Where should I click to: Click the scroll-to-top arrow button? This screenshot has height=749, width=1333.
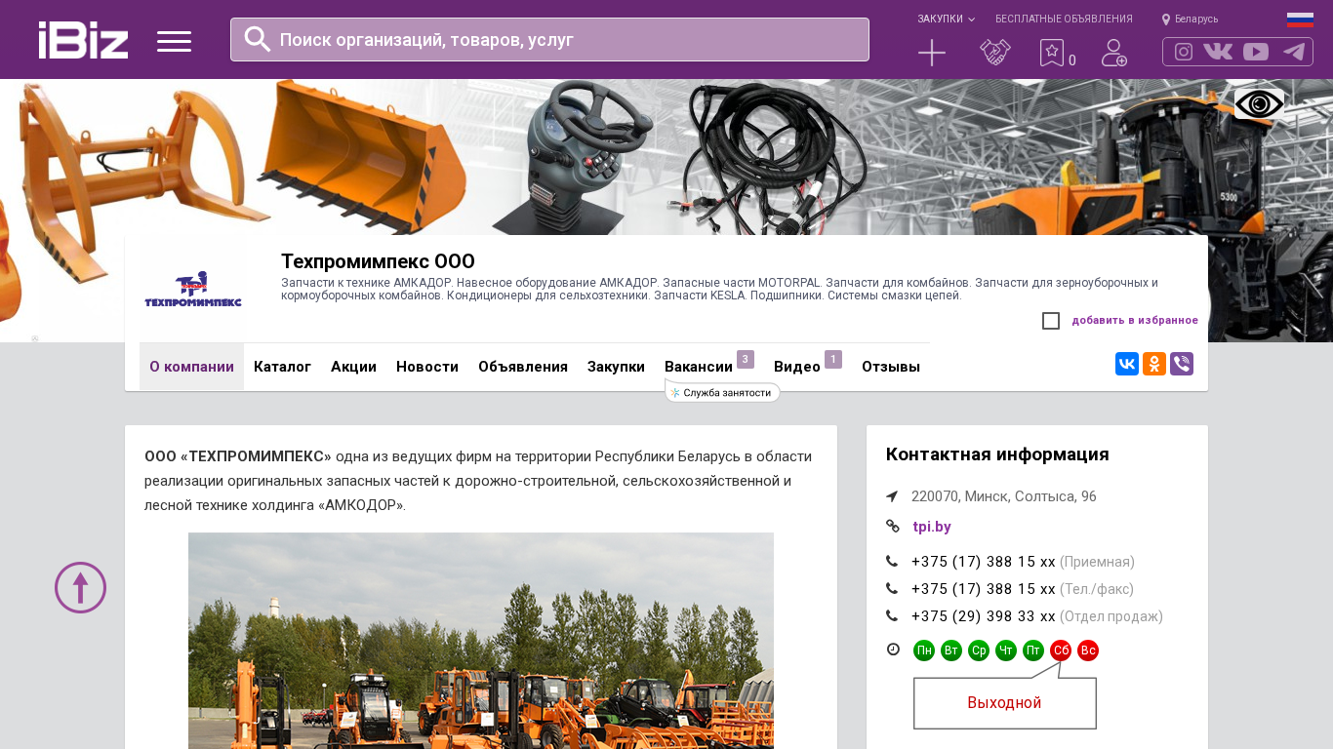click(x=80, y=587)
